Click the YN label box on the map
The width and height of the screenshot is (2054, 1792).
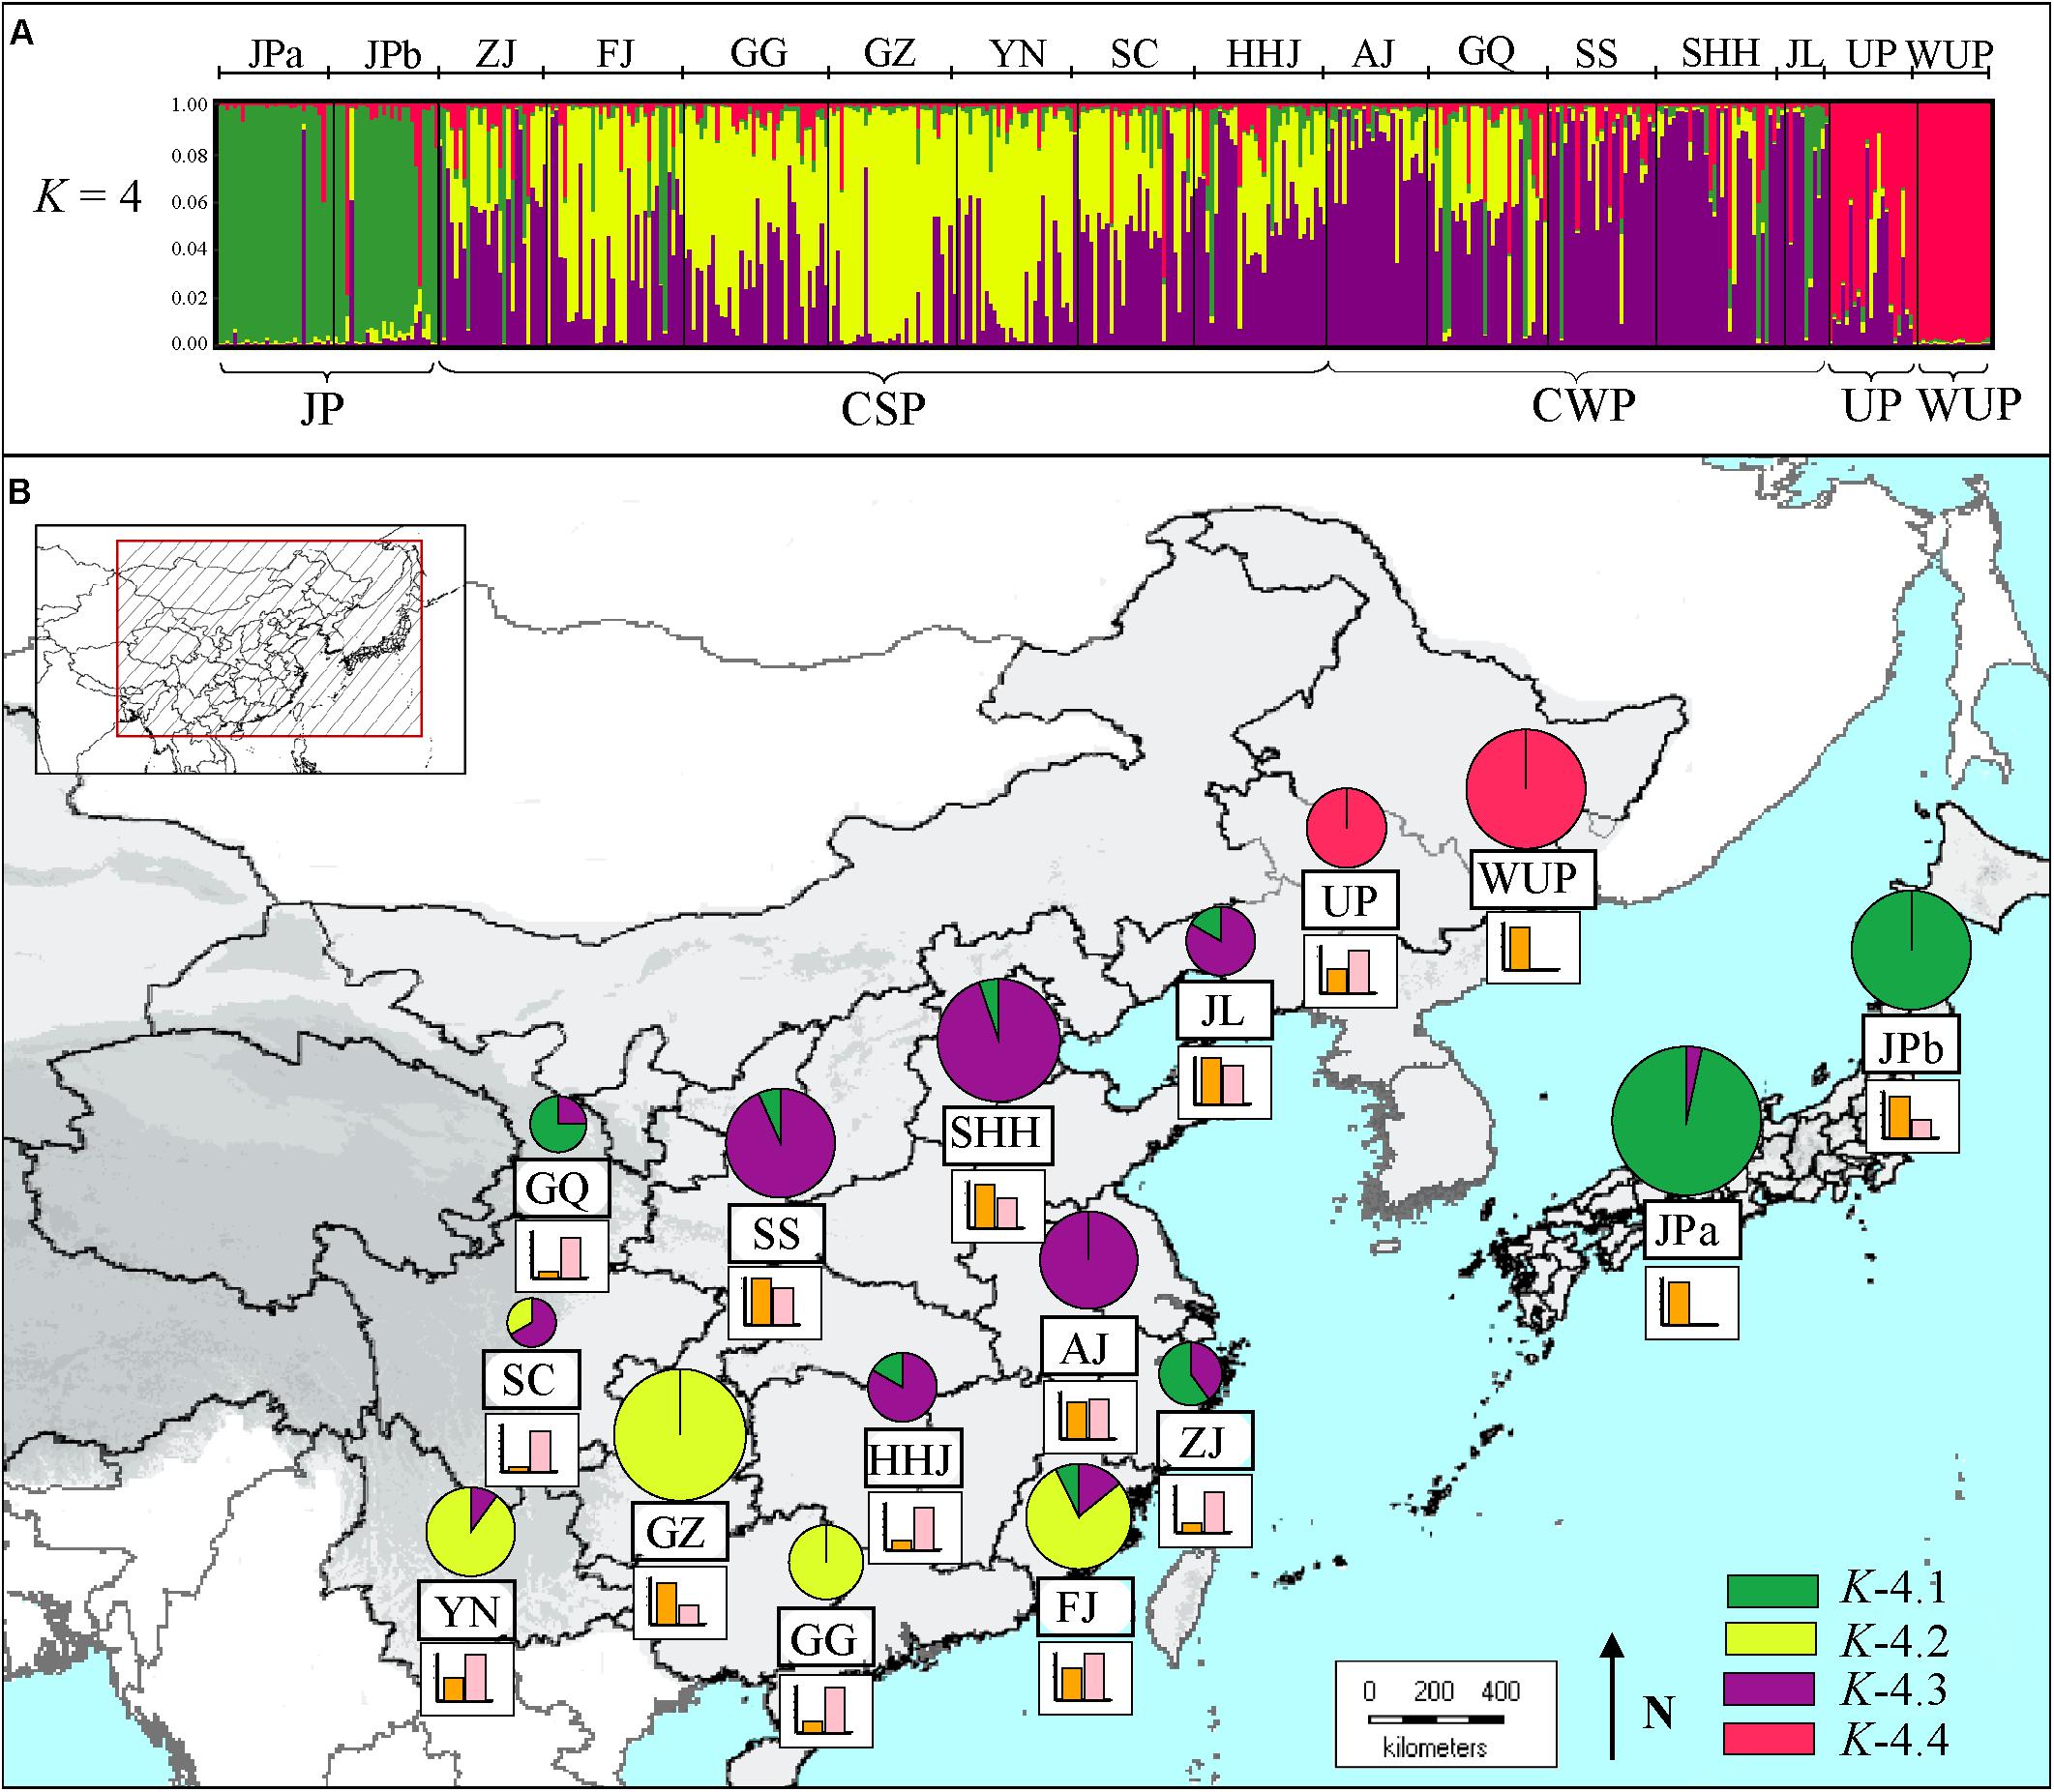[x=468, y=1610]
